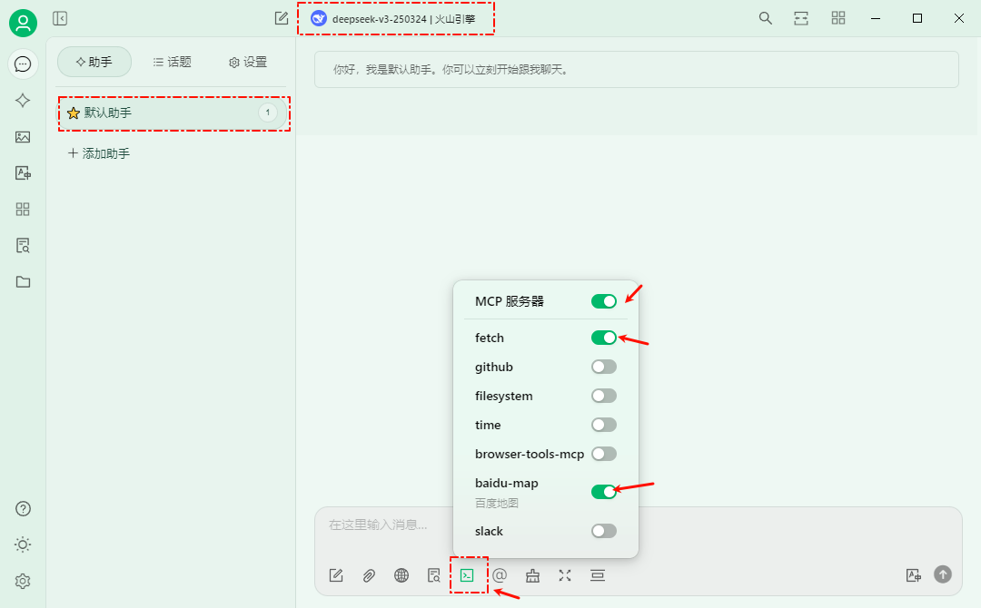Click the 百度地图 description text
981x608 pixels.
(x=497, y=503)
